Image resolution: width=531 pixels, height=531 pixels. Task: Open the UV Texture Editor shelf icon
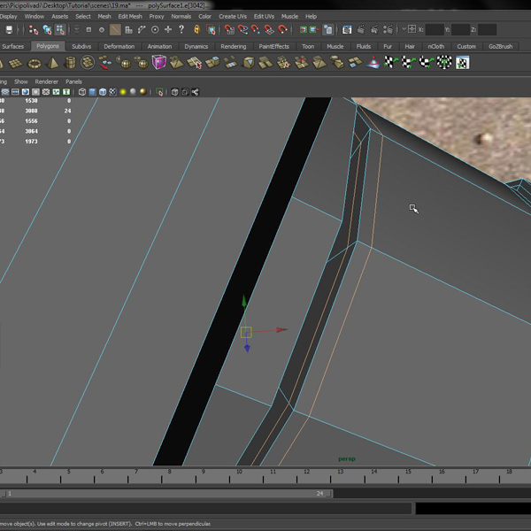click(x=462, y=63)
